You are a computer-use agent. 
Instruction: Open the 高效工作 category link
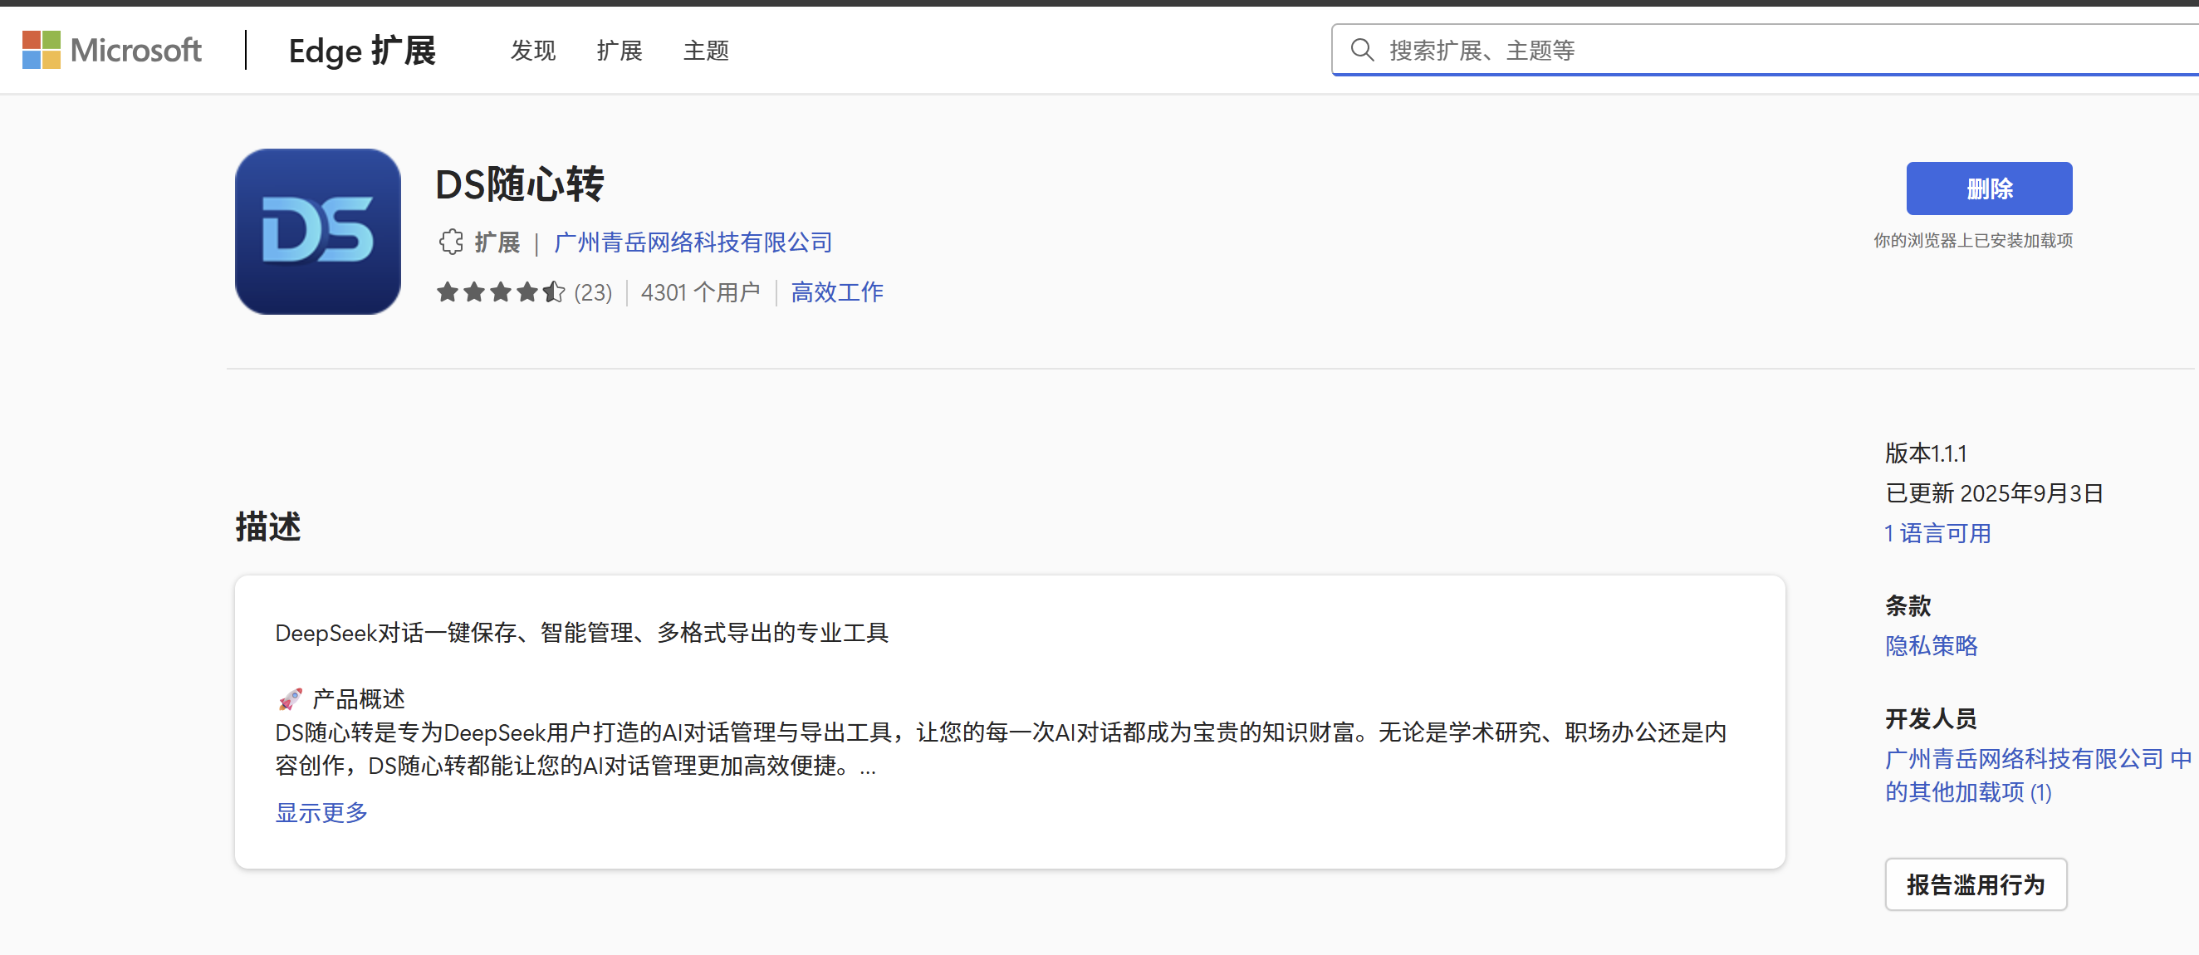836,293
